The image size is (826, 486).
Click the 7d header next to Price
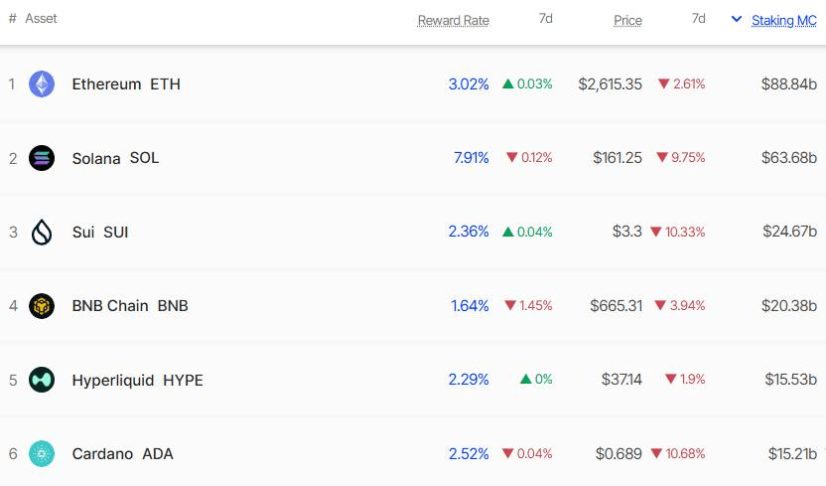pos(699,19)
